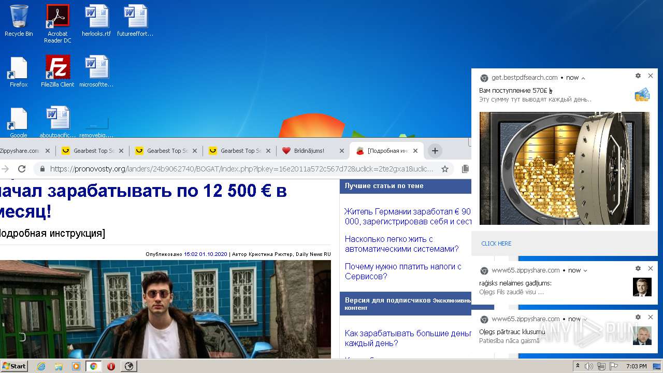Launch the Acrobat Reader DC shortcut

tap(57, 24)
